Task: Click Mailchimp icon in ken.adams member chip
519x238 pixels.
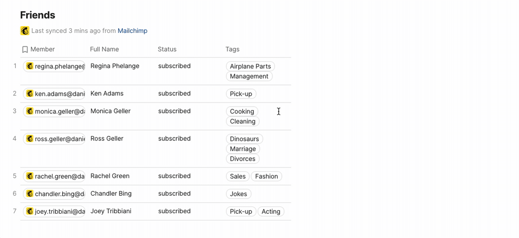Action: [x=30, y=94]
